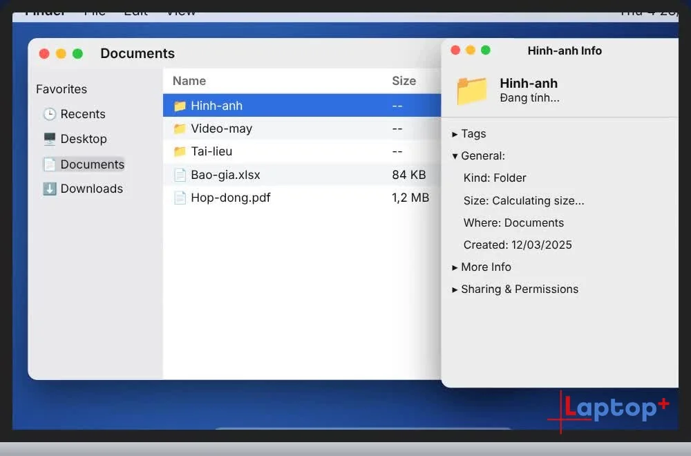Zoom the Documents window with green button
This screenshot has width=691, height=456.
pos(77,54)
